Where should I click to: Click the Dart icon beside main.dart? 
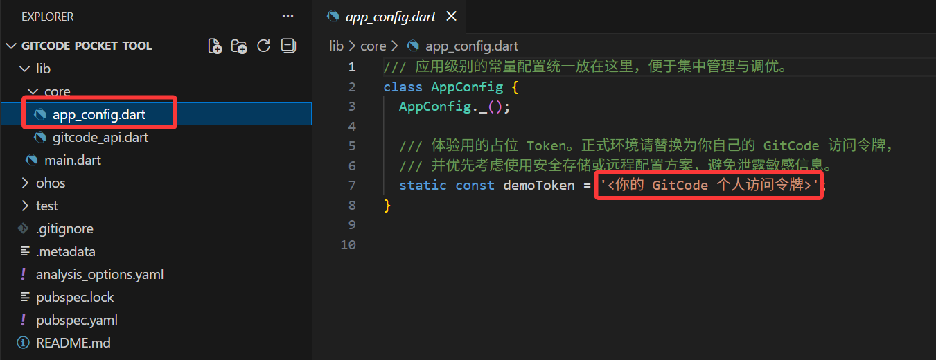pos(32,160)
